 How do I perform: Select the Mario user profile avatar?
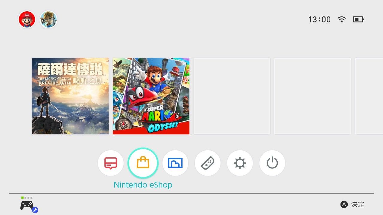[x=27, y=19]
